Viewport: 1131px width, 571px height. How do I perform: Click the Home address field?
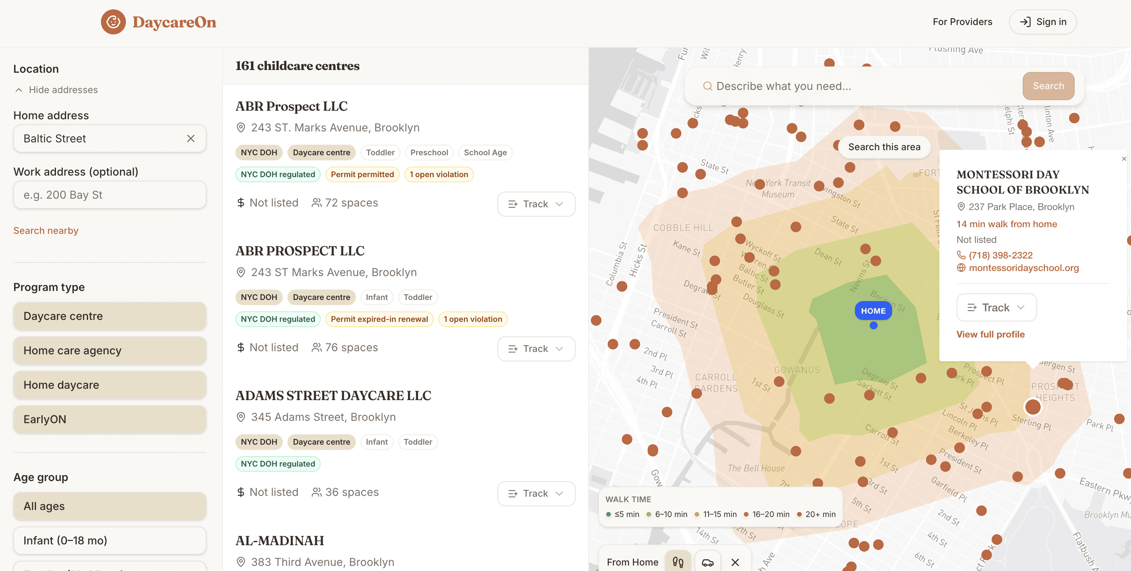click(x=110, y=138)
